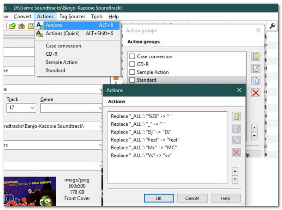Select Sample Action in the Actions menu
The image size is (282, 210).
78,62
